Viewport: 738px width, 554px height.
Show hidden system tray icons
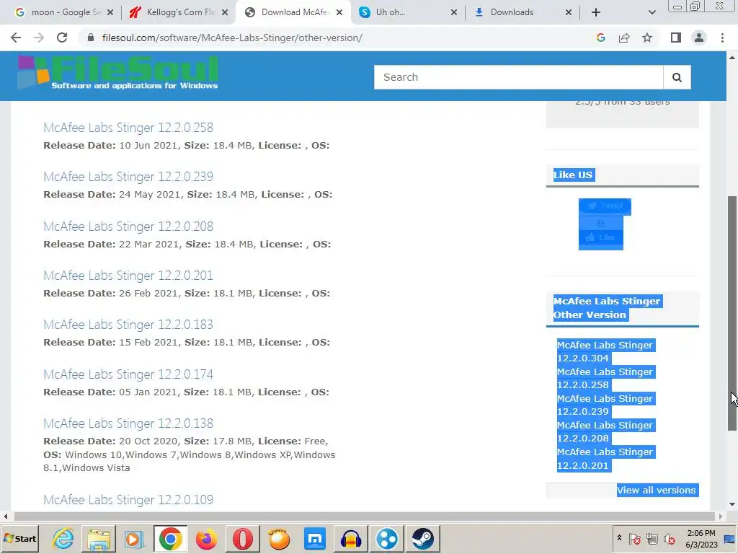(619, 538)
